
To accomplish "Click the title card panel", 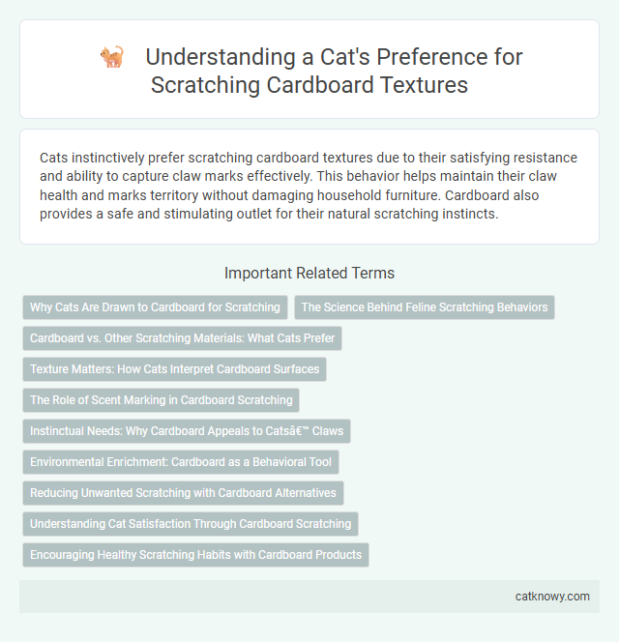I will click(309, 70).
